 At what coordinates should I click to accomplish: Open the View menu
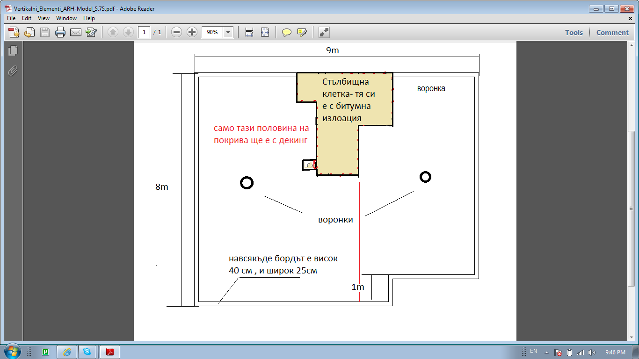point(44,18)
